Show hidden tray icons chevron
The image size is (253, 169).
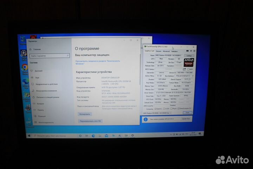pos(170,134)
